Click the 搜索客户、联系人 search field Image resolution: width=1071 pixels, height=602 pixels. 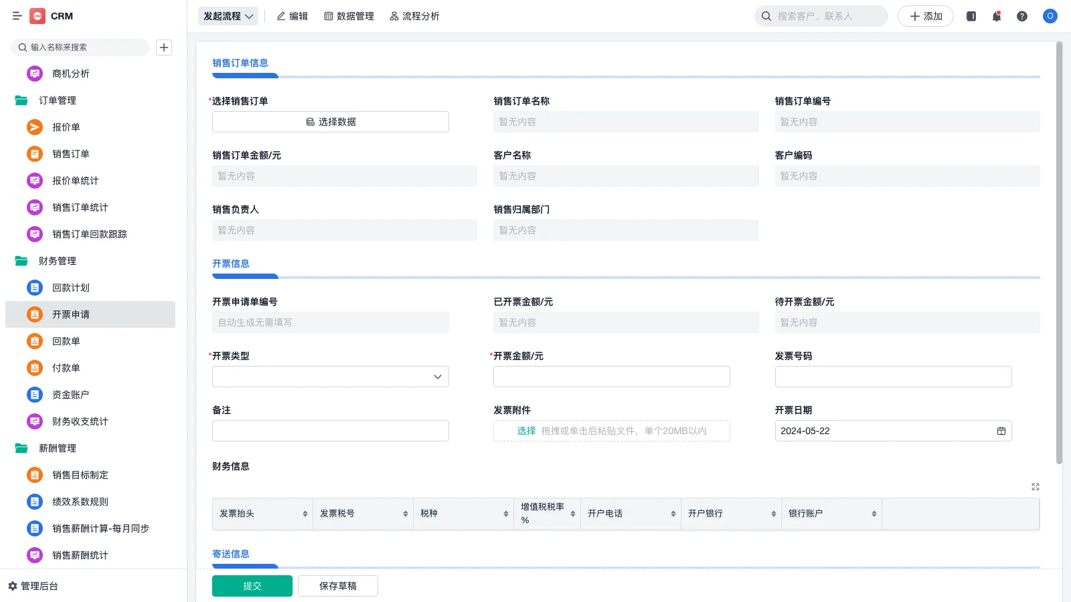click(x=821, y=16)
